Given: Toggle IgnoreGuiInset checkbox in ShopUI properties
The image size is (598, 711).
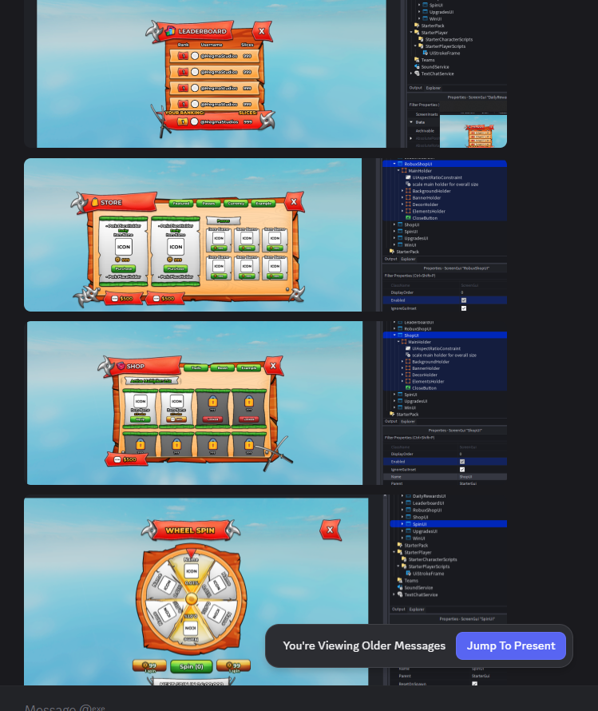Looking at the screenshot, I should click(x=462, y=470).
